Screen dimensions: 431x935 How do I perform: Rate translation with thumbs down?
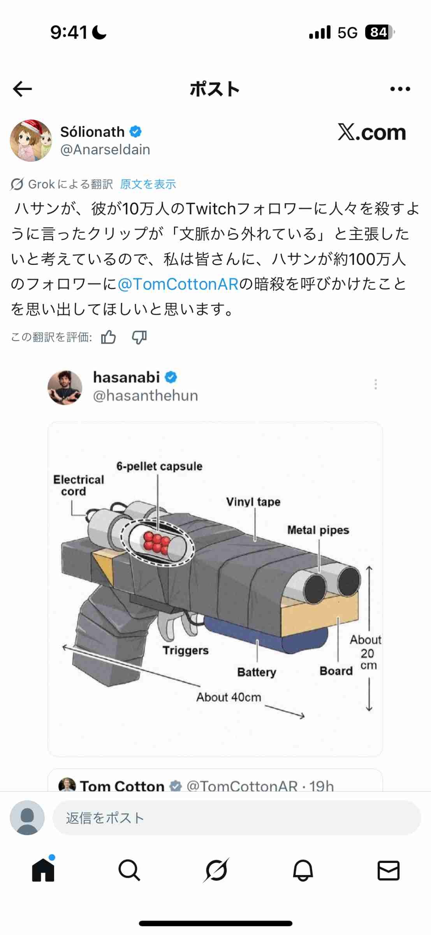pos(139,337)
